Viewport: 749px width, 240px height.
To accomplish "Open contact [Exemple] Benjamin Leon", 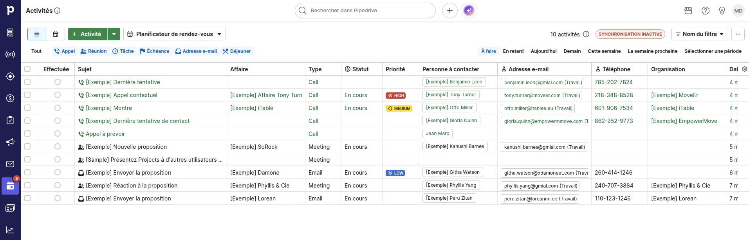I will click(x=454, y=82).
